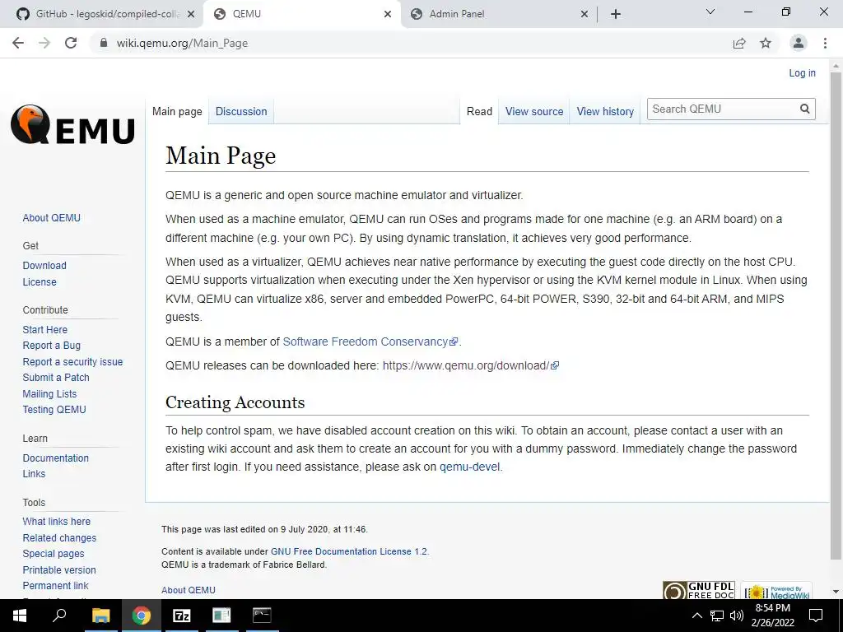Open Chrome three-dot menu
The width and height of the screenshot is (843, 632).
pyautogui.click(x=825, y=43)
